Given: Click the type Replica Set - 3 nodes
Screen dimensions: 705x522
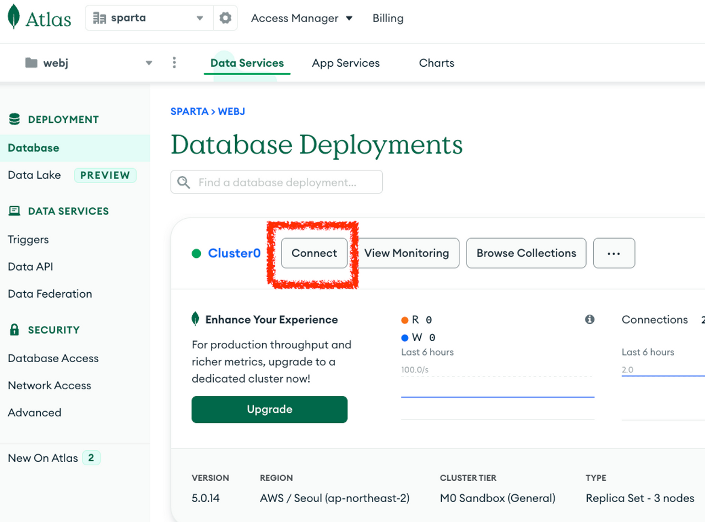Looking at the screenshot, I should (640, 498).
